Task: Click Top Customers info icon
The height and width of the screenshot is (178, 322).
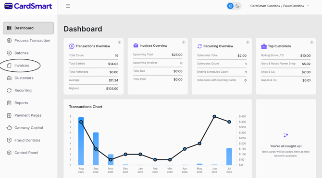Action: (x=312, y=42)
